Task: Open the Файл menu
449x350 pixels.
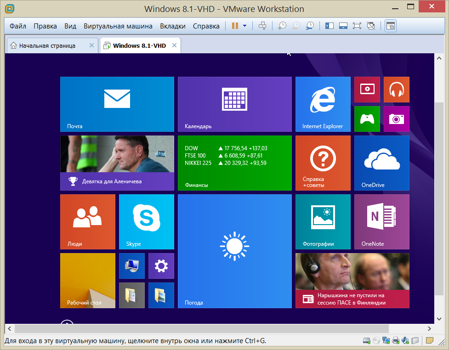Action: (x=18, y=26)
